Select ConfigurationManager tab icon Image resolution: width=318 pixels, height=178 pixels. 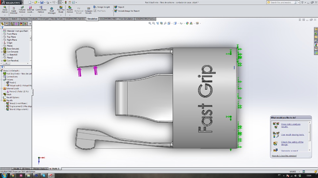[x=12, y=24]
